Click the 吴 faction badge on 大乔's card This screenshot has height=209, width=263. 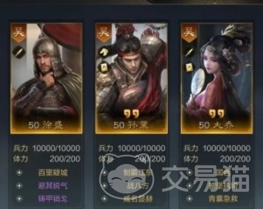[x=189, y=33]
